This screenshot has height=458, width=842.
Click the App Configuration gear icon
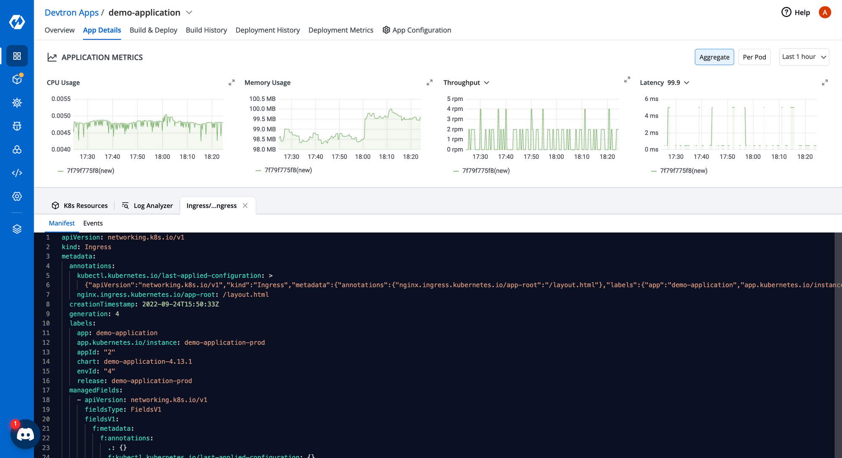click(x=386, y=30)
